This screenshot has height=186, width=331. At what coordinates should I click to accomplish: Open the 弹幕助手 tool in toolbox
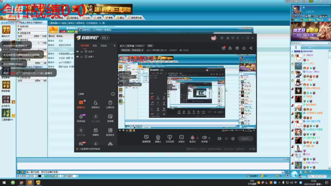81,105
